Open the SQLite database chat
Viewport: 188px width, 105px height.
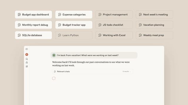click(33, 35)
